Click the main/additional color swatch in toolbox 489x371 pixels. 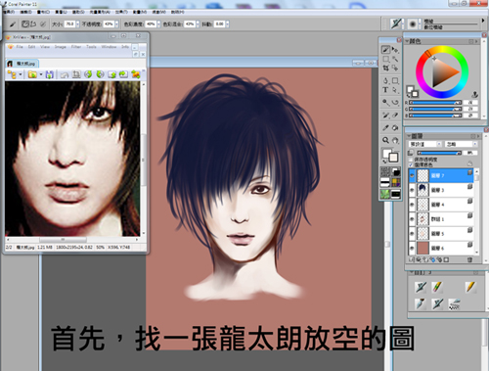click(x=390, y=156)
